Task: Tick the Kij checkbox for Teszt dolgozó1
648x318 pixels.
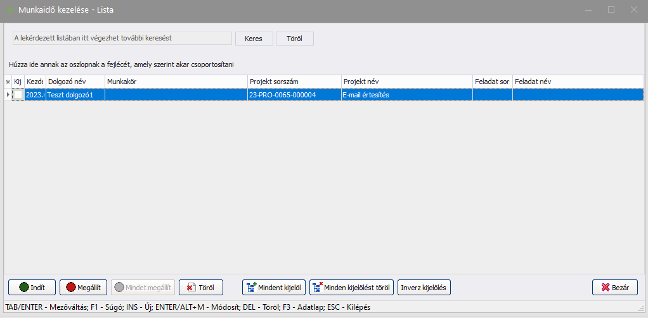Action: tap(18, 94)
